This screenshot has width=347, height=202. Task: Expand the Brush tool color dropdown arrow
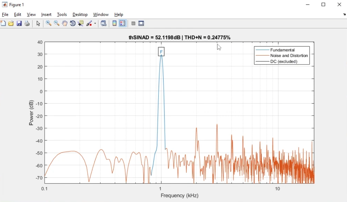95,24
